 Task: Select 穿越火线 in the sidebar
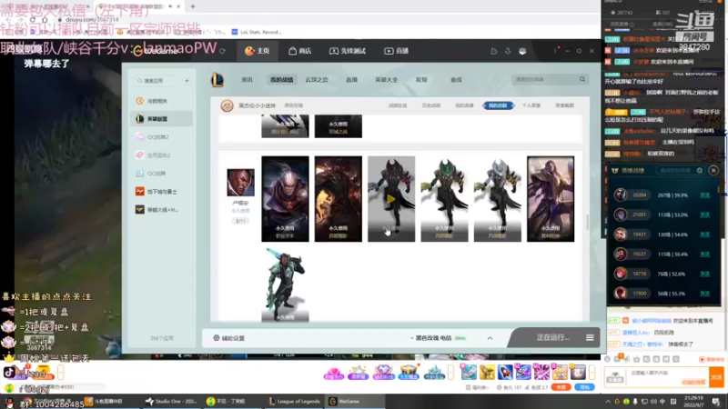[x=162, y=210]
